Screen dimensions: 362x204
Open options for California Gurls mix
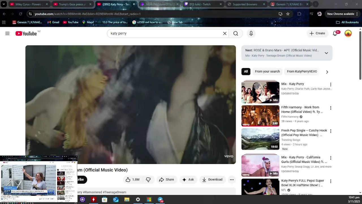[331, 158]
